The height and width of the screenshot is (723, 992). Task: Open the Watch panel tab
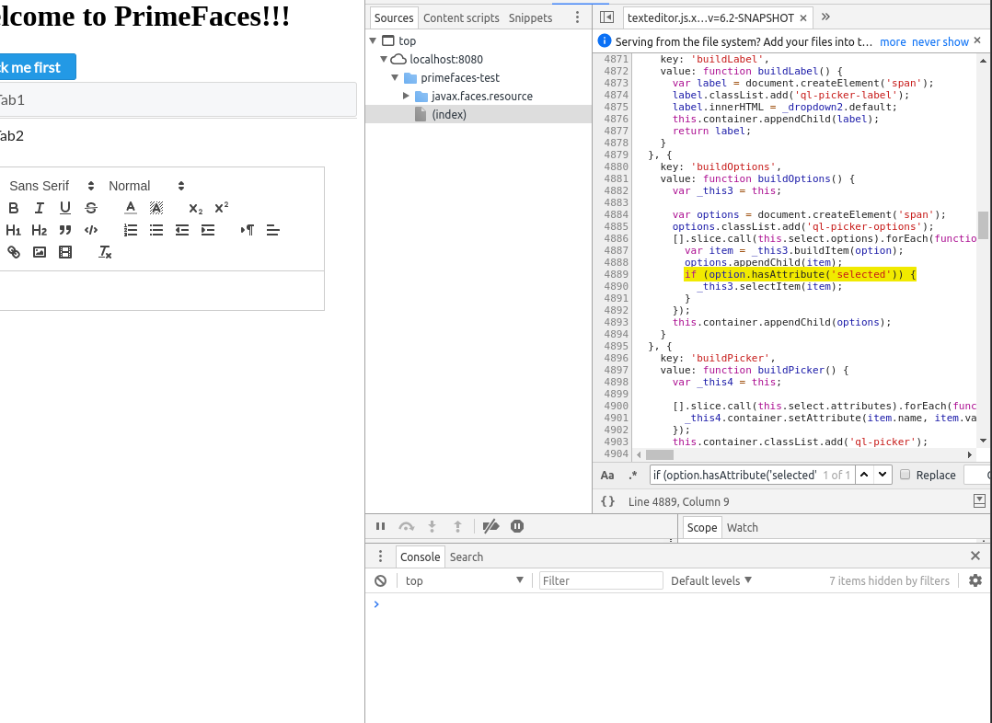coord(742,527)
